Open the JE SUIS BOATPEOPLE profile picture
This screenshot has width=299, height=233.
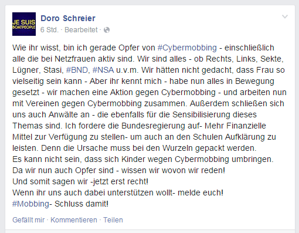[x=24, y=24]
